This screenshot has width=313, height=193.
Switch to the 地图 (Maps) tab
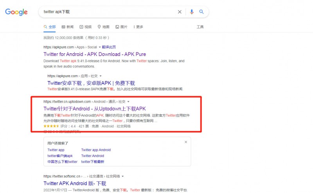point(103,27)
